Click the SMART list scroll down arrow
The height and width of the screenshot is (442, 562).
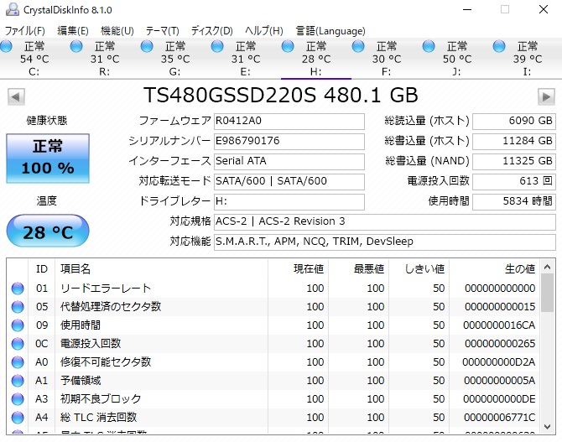[x=547, y=427]
